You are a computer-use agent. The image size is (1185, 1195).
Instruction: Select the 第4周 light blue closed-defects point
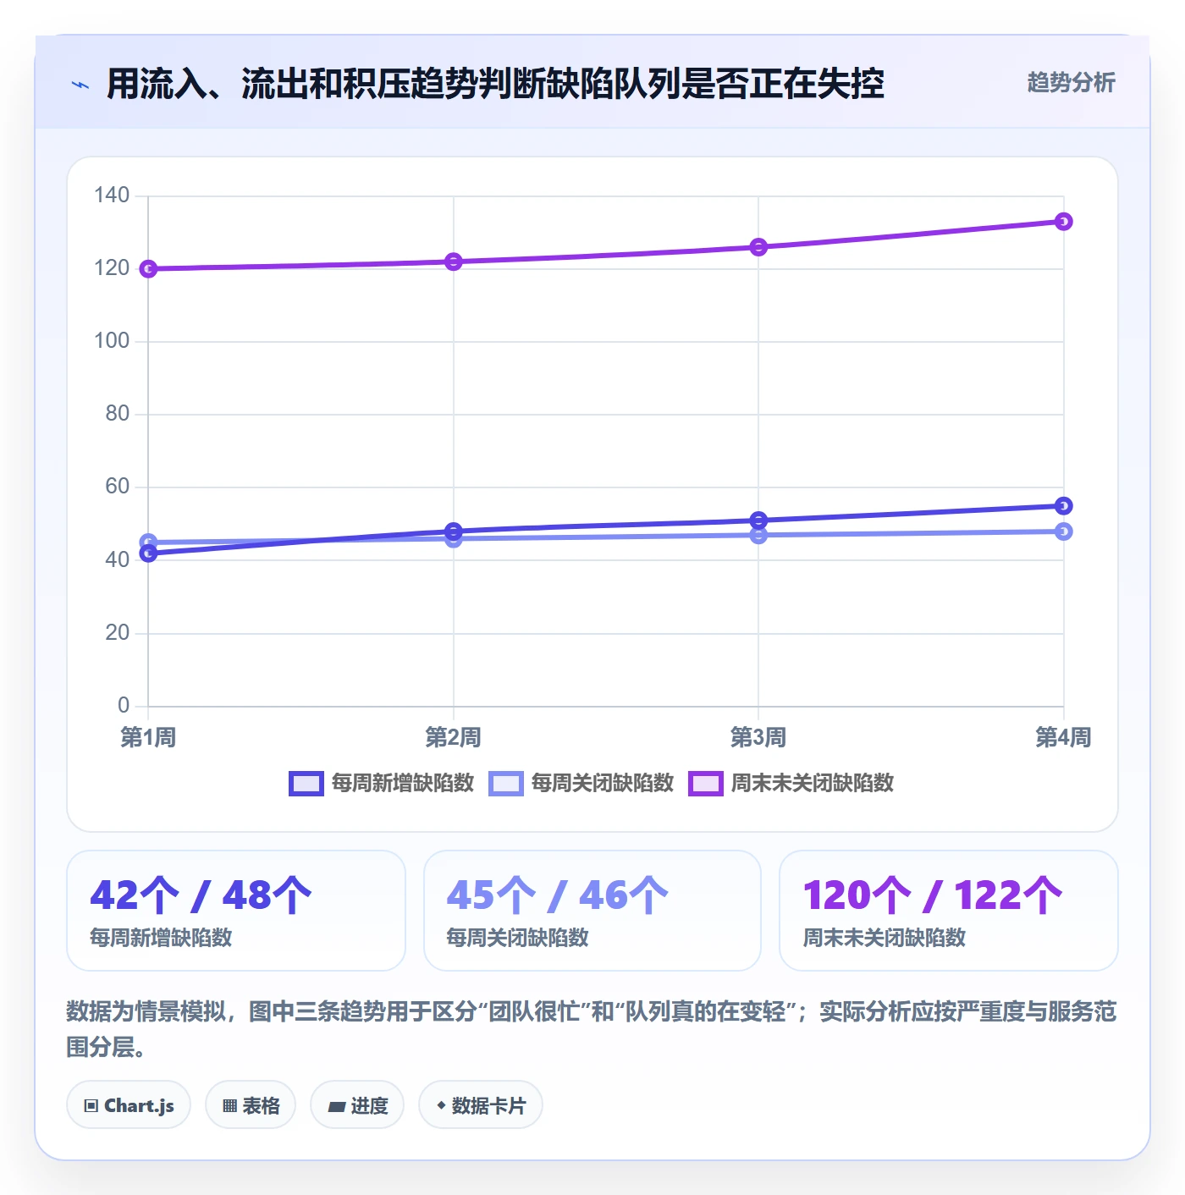[x=1064, y=531]
